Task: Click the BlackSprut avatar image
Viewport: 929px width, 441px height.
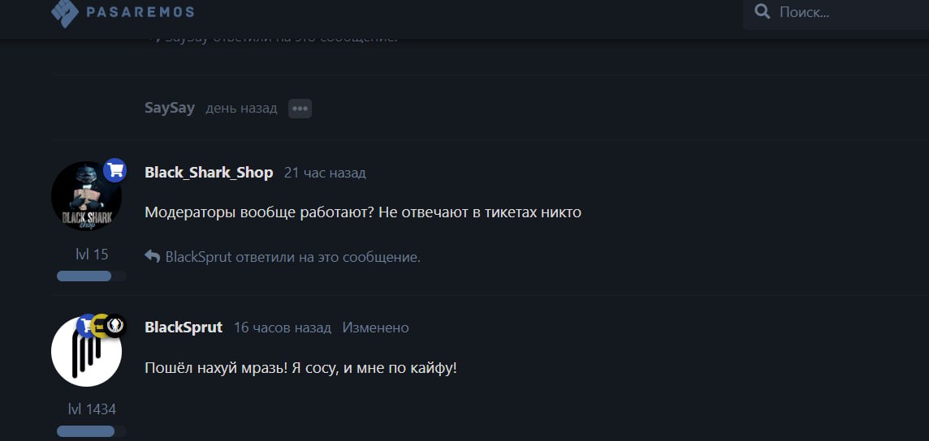Action: click(x=87, y=352)
